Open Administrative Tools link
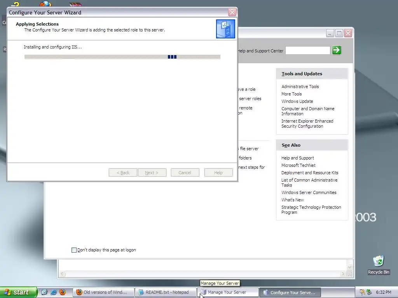 pyautogui.click(x=300, y=87)
